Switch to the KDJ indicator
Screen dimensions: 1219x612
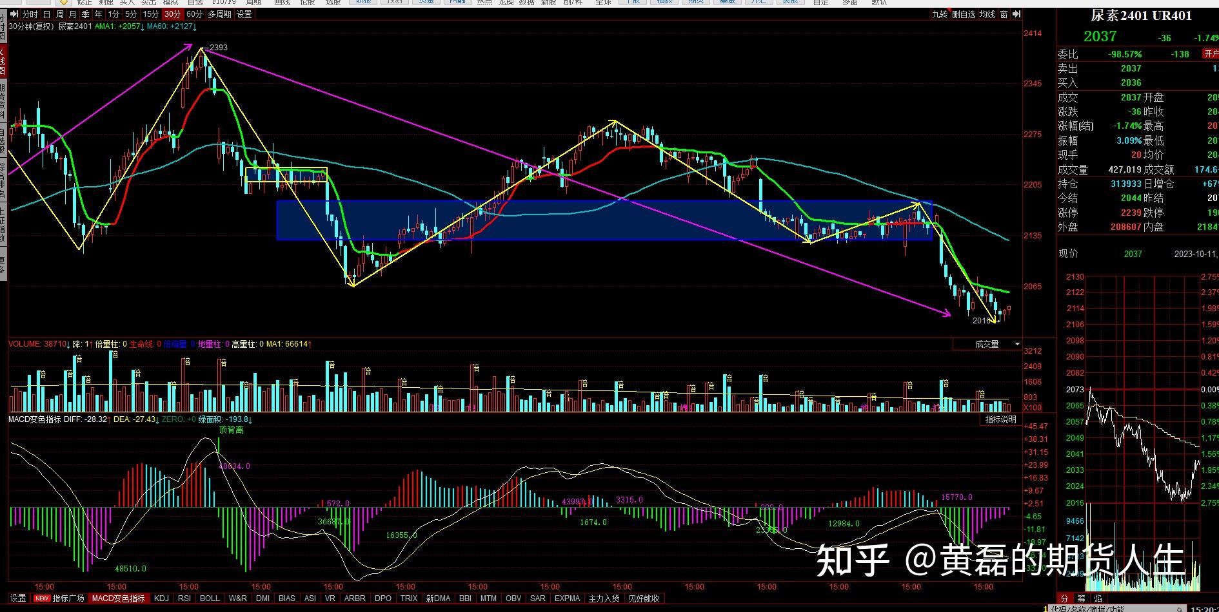coord(161,598)
